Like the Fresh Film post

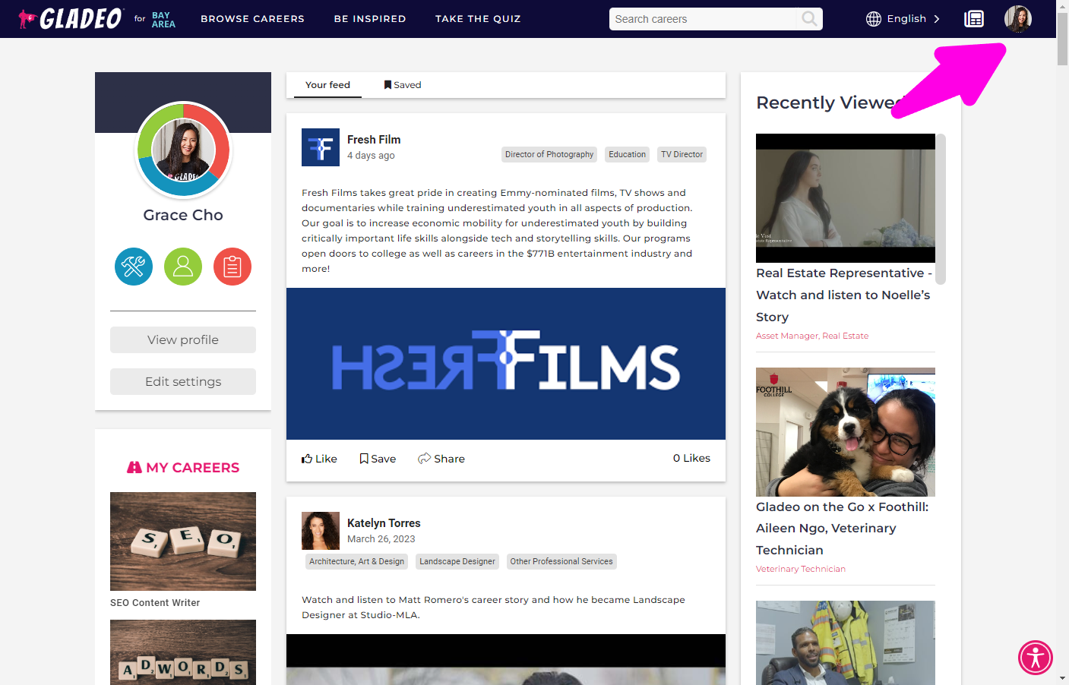pyautogui.click(x=319, y=459)
